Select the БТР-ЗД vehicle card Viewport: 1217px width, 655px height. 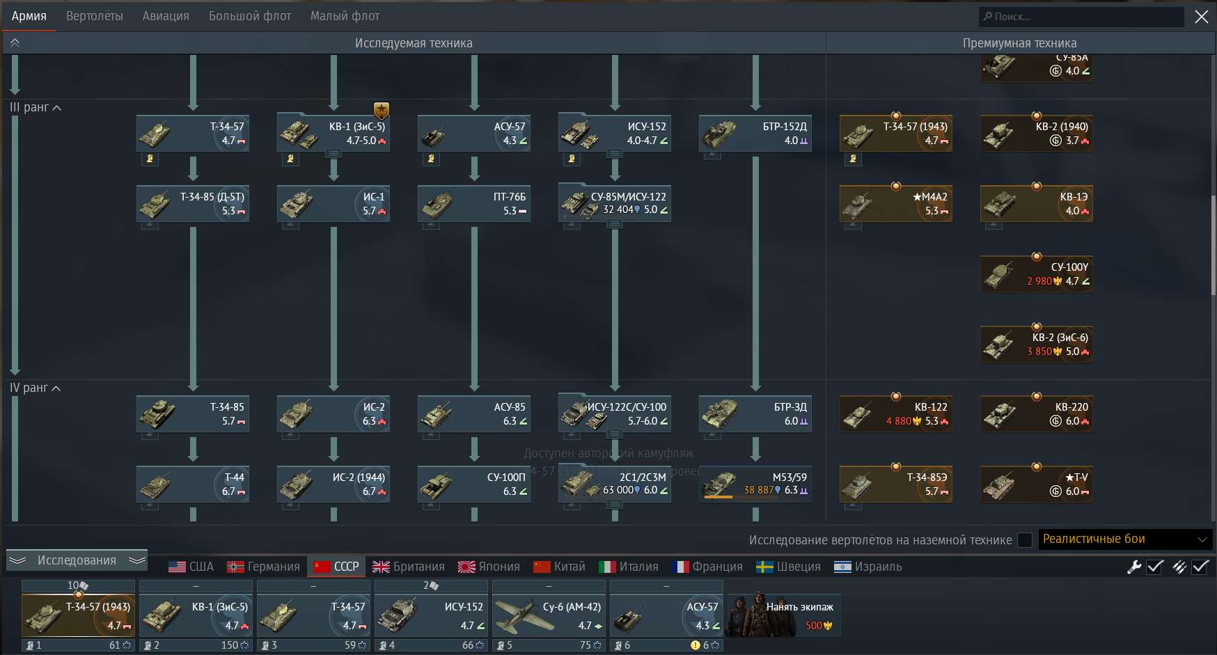pyautogui.click(x=755, y=413)
